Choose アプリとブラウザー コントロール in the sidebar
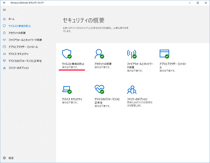210x163 pixels. click(x=23, y=47)
